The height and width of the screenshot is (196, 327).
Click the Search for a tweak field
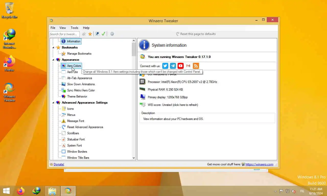coord(64,34)
